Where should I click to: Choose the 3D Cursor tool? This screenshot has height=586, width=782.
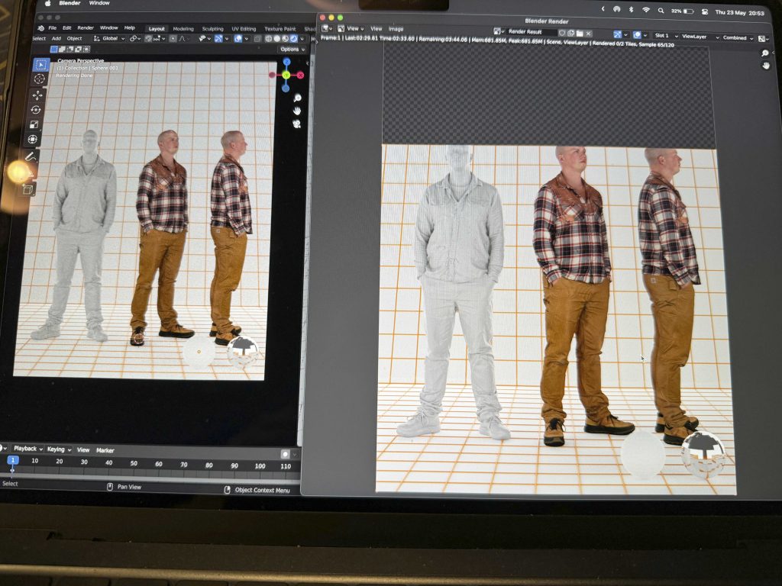click(40, 79)
